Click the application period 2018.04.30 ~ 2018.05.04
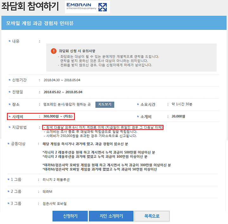The image size is (228, 224). coord(62,80)
